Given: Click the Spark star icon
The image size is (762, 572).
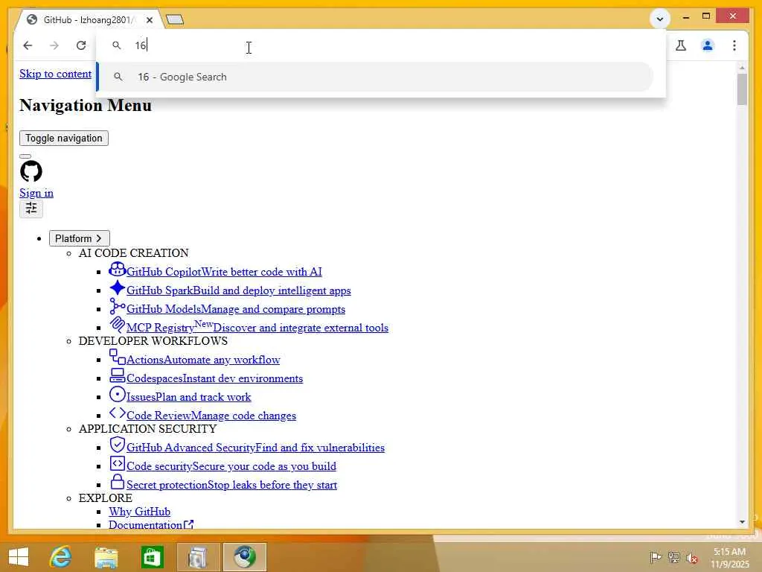Looking at the screenshot, I should (117, 288).
